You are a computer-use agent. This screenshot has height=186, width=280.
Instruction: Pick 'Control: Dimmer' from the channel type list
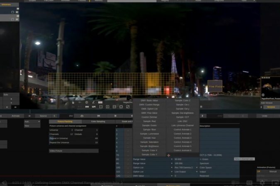click(x=149, y=117)
